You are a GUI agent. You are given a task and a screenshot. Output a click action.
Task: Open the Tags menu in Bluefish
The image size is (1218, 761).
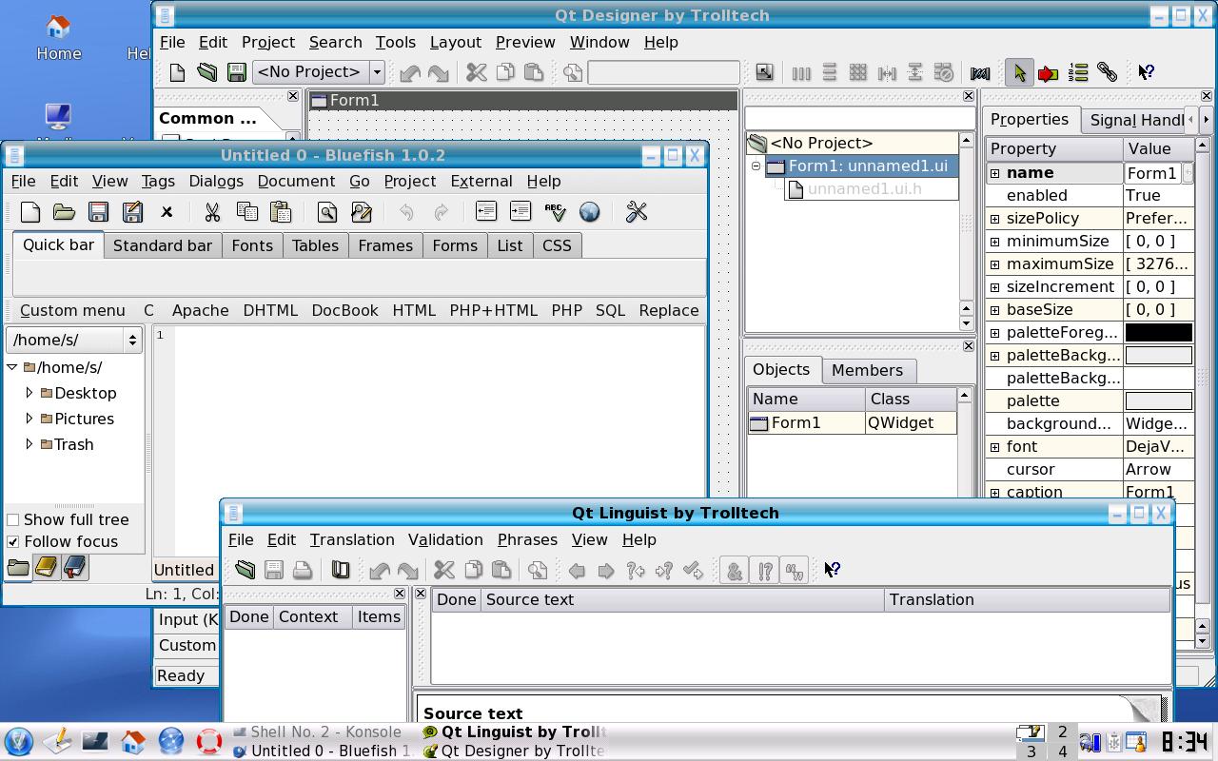158,181
